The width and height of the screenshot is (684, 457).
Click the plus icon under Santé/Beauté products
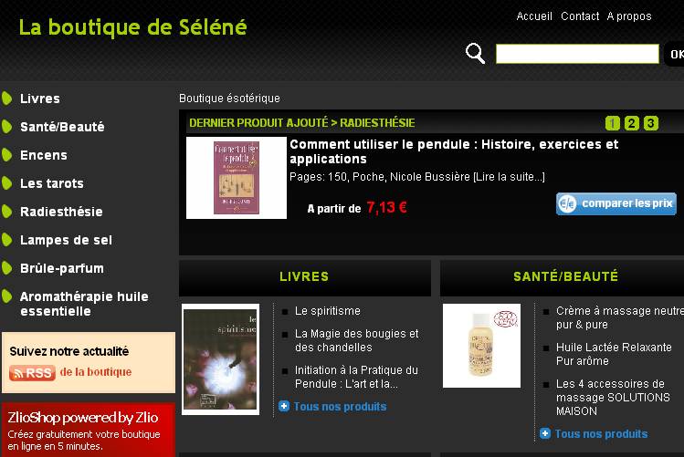pos(545,433)
